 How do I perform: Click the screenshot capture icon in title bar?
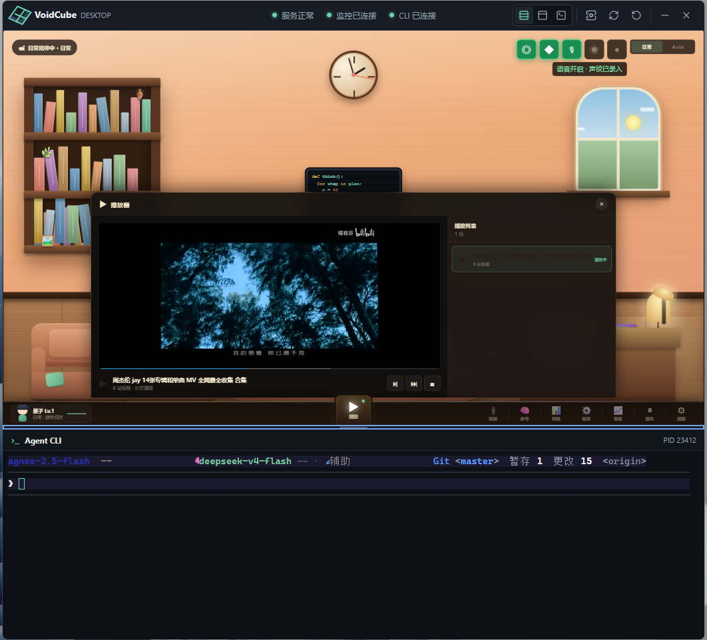pos(590,15)
